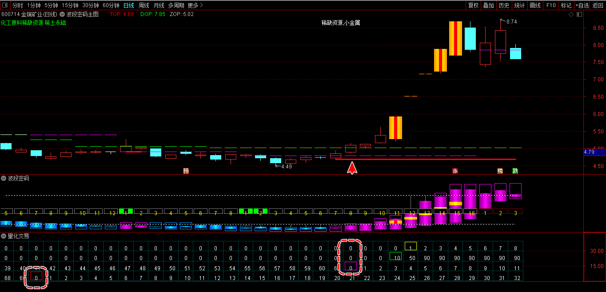This screenshot has height=292, width=606.
Task: Select the 60分钟 chart period
Action: (x=111, y=5)
